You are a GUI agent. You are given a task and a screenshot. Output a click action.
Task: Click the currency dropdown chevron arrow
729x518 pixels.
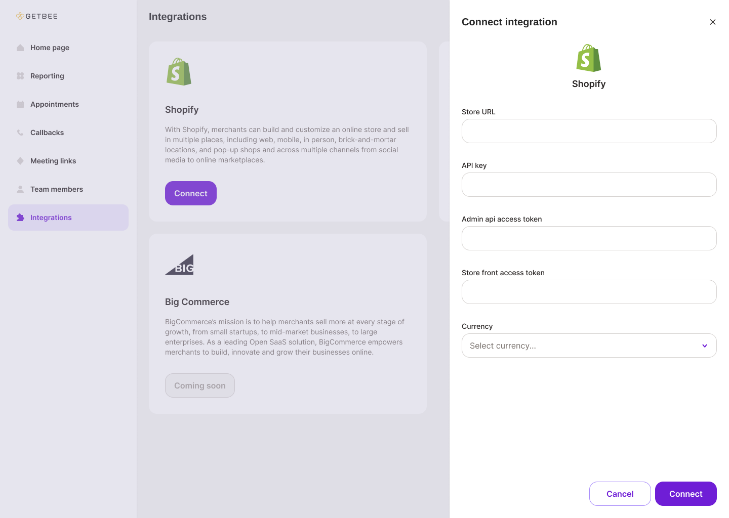[705, 346]
